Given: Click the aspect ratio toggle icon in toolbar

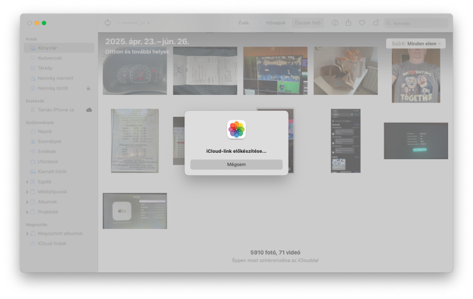Looking at the screenshot, I should tap(108, 23).
